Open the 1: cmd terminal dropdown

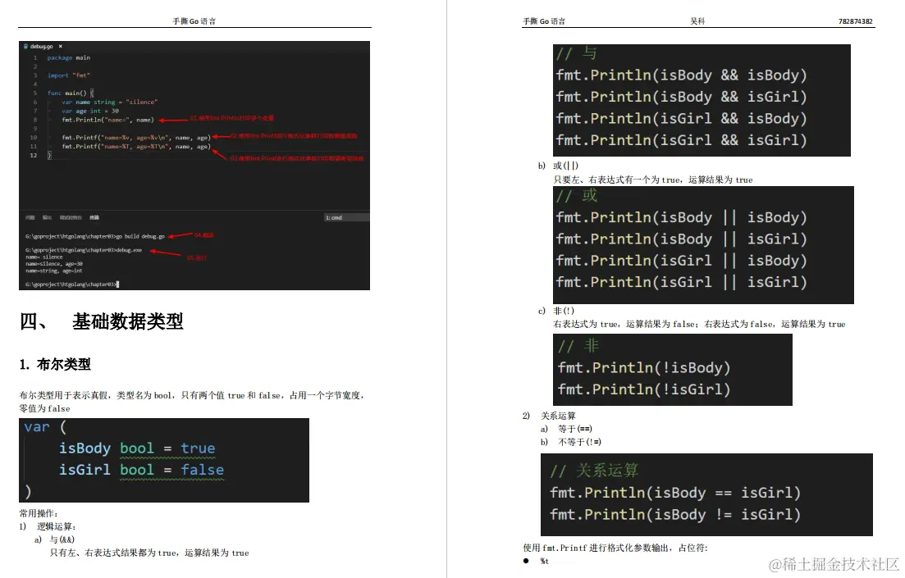point(345,217)
